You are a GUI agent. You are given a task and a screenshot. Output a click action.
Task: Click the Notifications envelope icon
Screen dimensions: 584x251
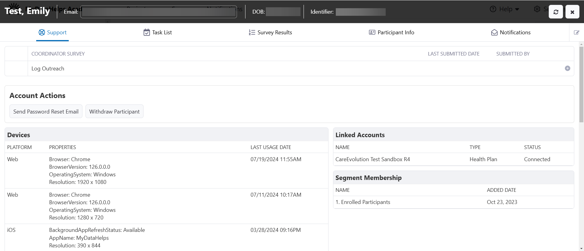click(494, 32)
